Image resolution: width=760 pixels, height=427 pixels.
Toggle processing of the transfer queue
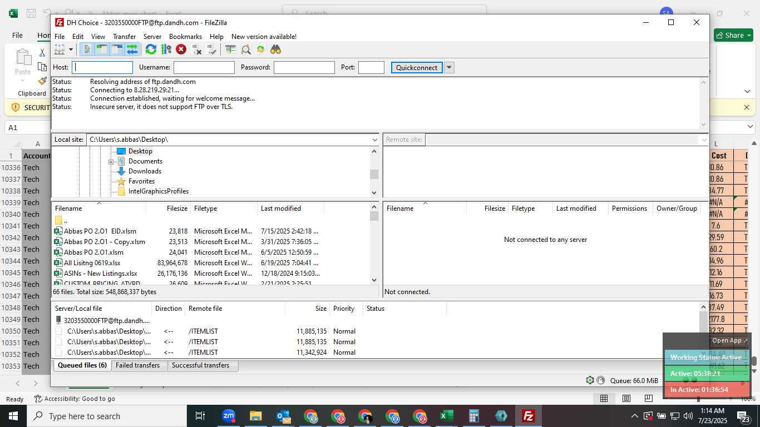pyautogui.click(x=166, y=49)
